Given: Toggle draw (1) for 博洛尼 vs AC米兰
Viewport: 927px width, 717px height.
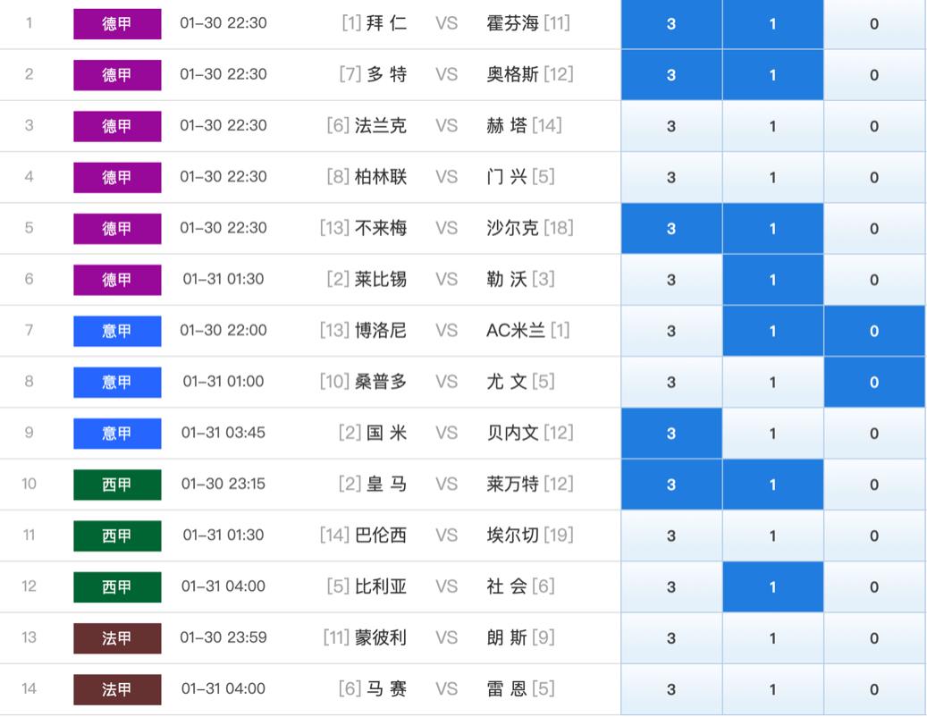Looking at the screenshot, I should click(772, 331).
